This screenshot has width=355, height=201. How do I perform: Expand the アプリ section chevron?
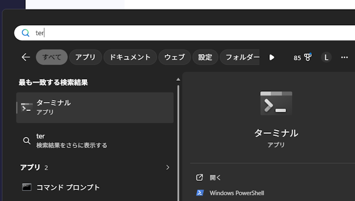click(167, 168)
